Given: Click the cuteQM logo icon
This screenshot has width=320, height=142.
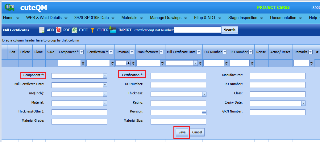Looking at the screenshot, I should [x=9, y=7].
